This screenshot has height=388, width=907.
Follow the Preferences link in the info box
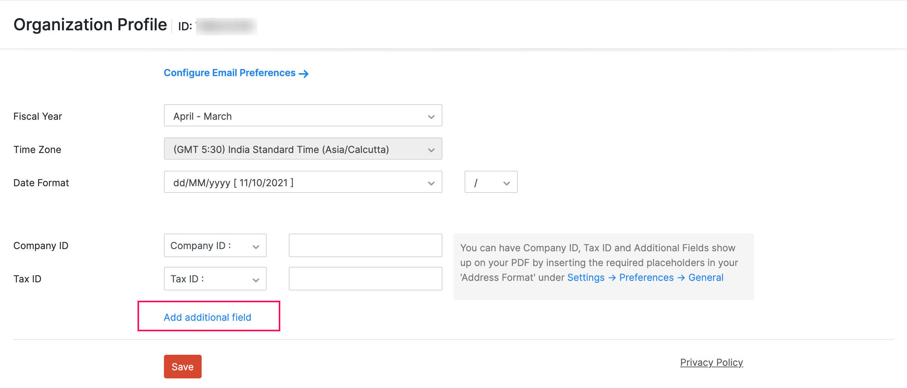coord(646,278)
